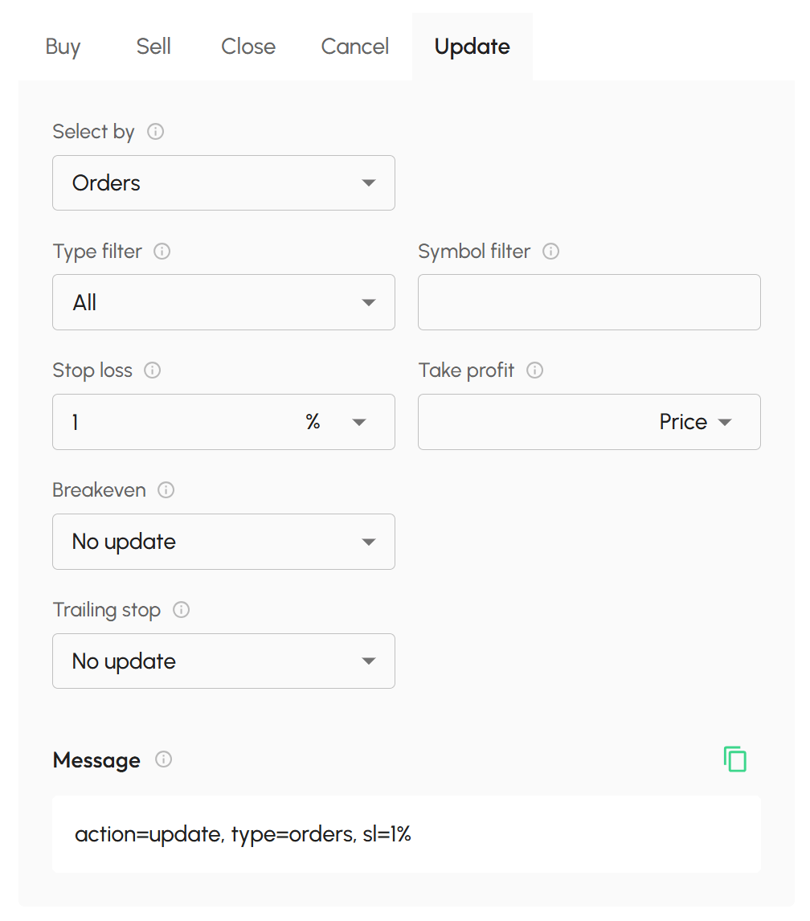Click the Breakeven info icon
810x921 pixels.
click(165, 490)
